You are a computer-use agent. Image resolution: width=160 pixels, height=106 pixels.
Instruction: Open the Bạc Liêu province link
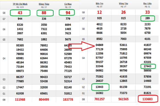click(147, 4)
